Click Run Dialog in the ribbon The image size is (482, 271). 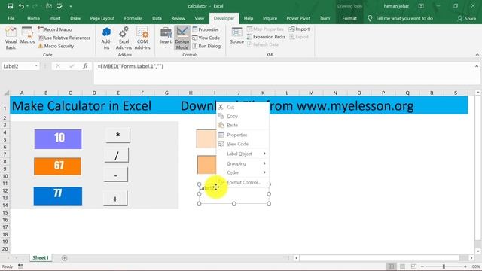pos(206,46)
